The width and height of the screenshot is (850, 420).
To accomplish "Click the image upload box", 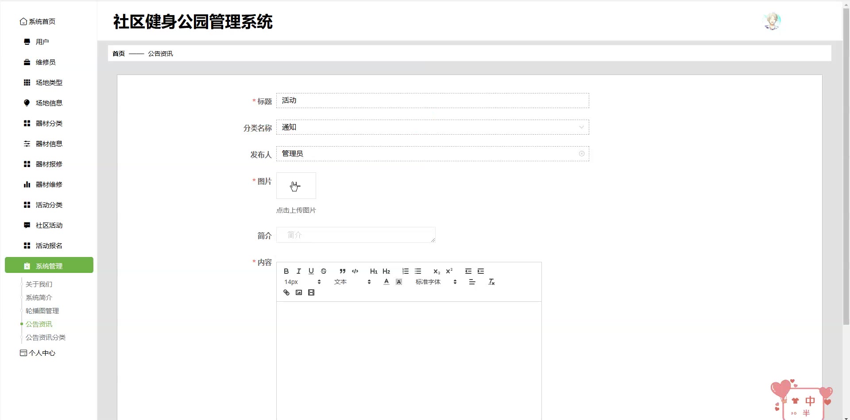I will pyautogui.click(x=296, y=186).
